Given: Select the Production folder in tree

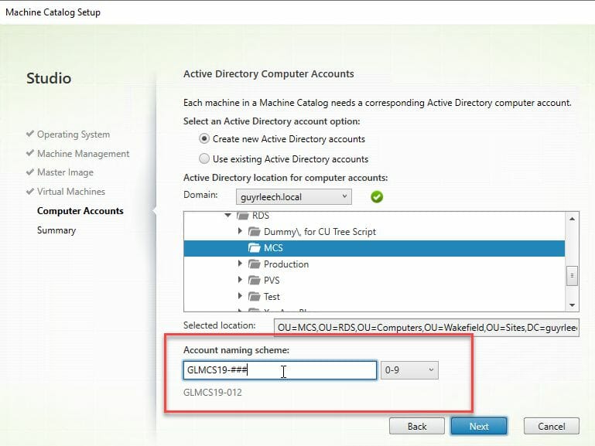Looking at the screenshot, I should (x=286, y=264).
